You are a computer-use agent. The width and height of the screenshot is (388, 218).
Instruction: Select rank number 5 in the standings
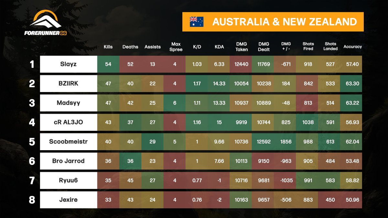click(x=31, y=141)
